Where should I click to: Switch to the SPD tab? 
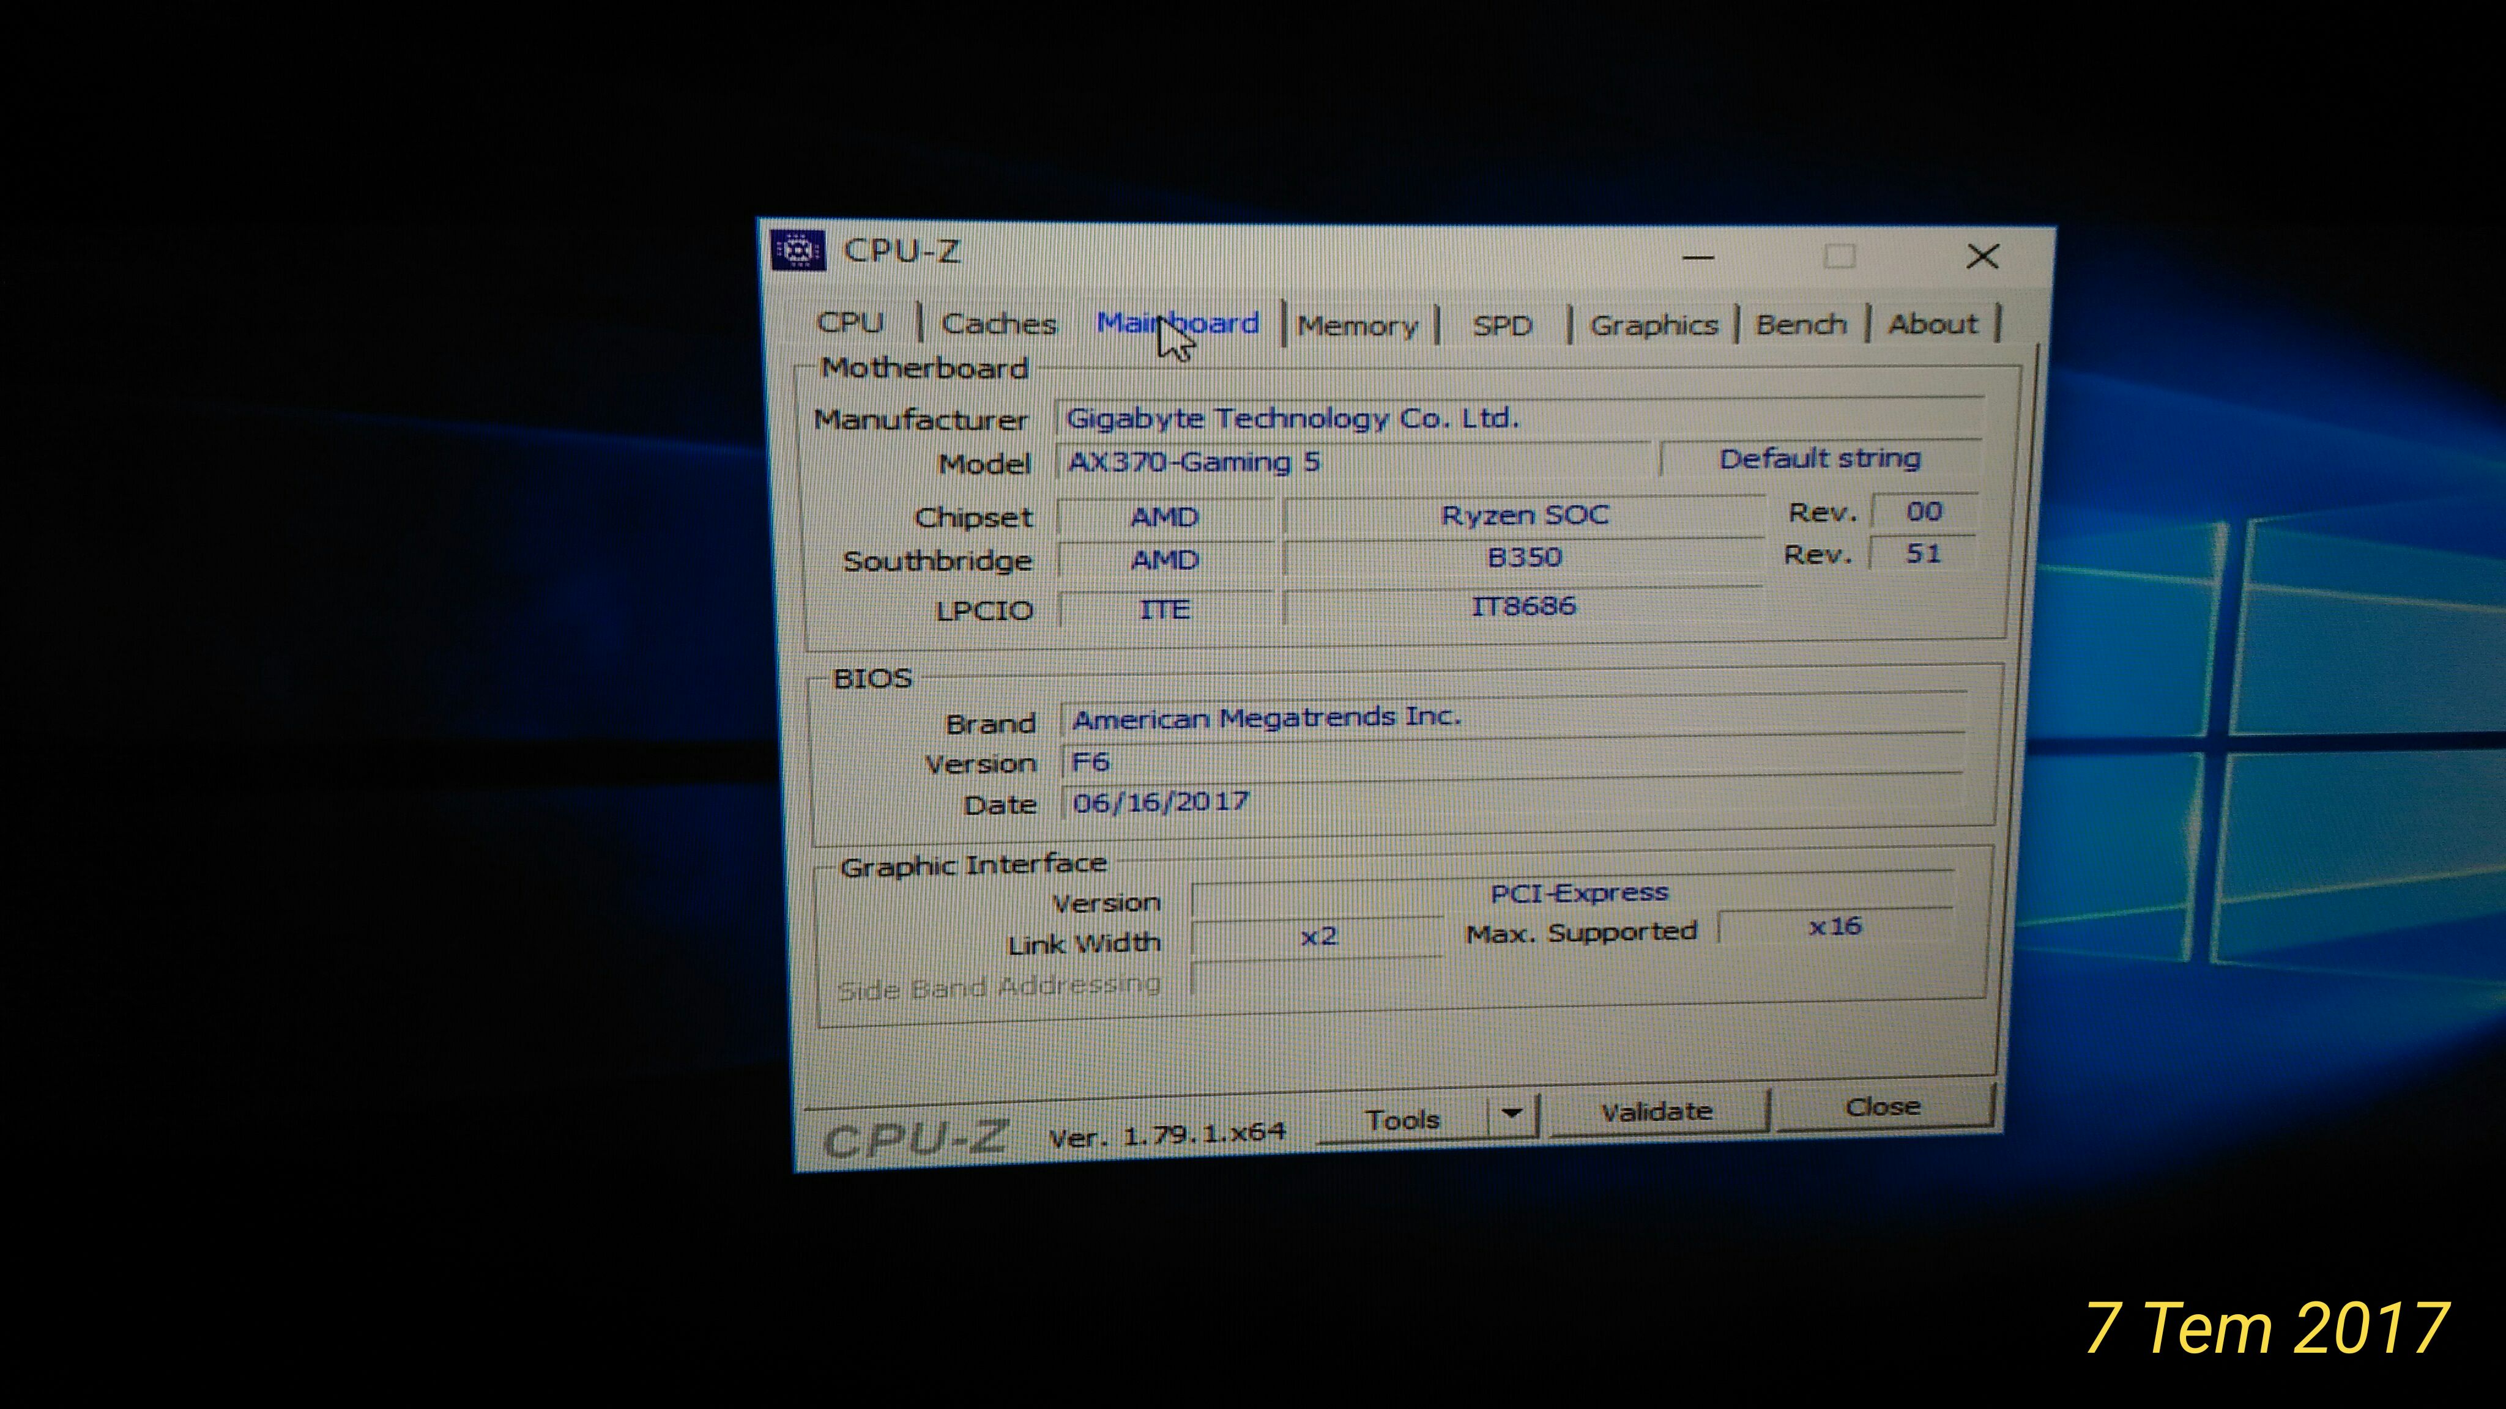[1502, 325]
